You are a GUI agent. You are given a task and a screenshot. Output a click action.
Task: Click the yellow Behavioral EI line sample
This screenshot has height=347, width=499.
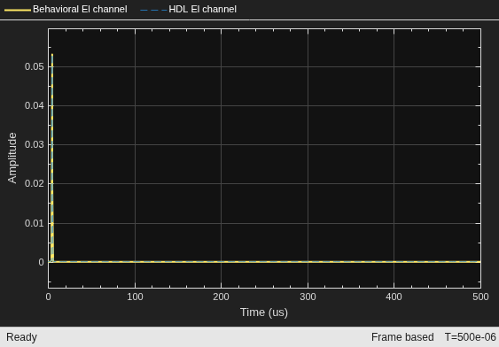pyautogui.click(x=18, y=10)
